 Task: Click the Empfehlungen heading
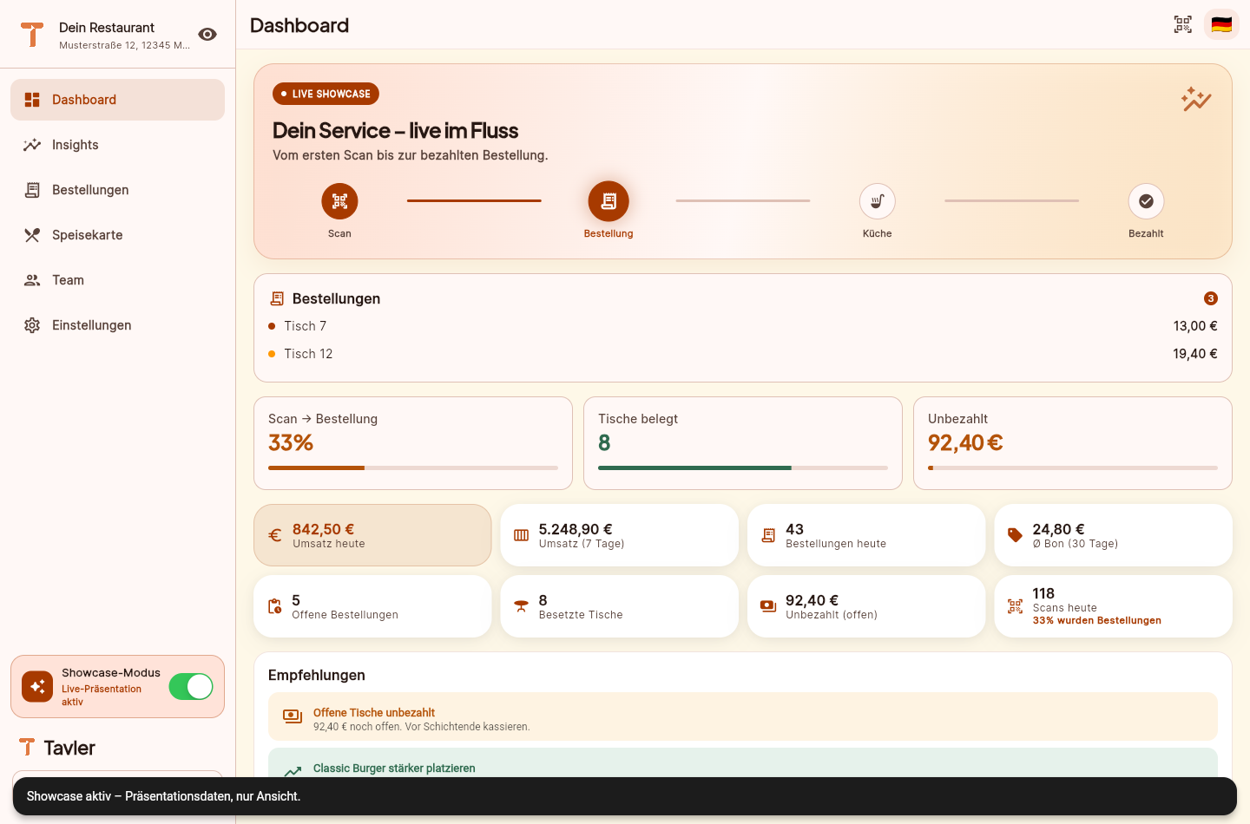pos(317,675)
